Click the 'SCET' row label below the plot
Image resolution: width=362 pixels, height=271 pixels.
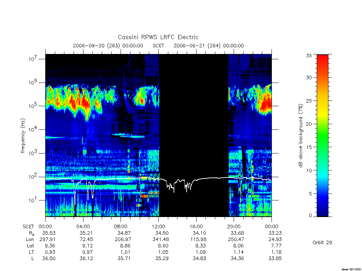pyautogui.click(x=28, y=227)
